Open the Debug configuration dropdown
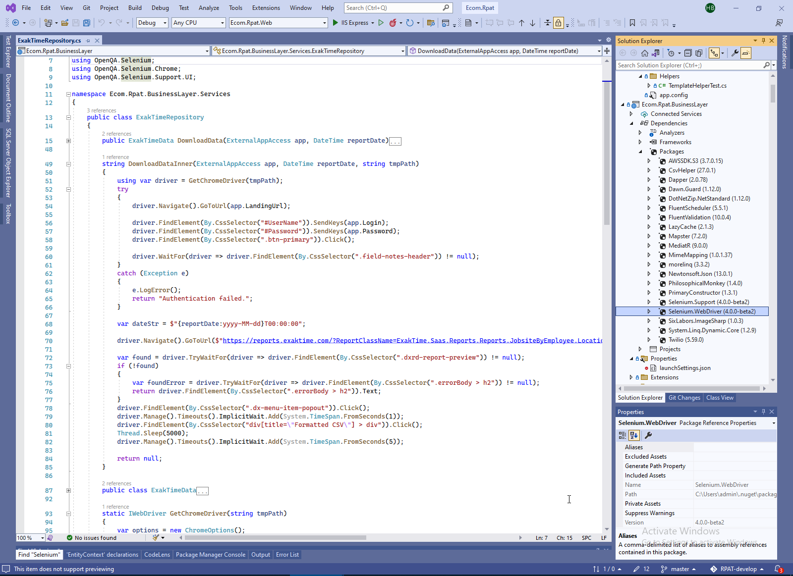The image size is (793, 576). (152, 23)
